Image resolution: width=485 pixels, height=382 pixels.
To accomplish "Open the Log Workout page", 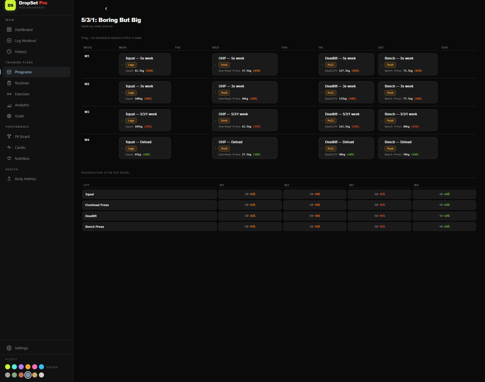I will point(36,41).
